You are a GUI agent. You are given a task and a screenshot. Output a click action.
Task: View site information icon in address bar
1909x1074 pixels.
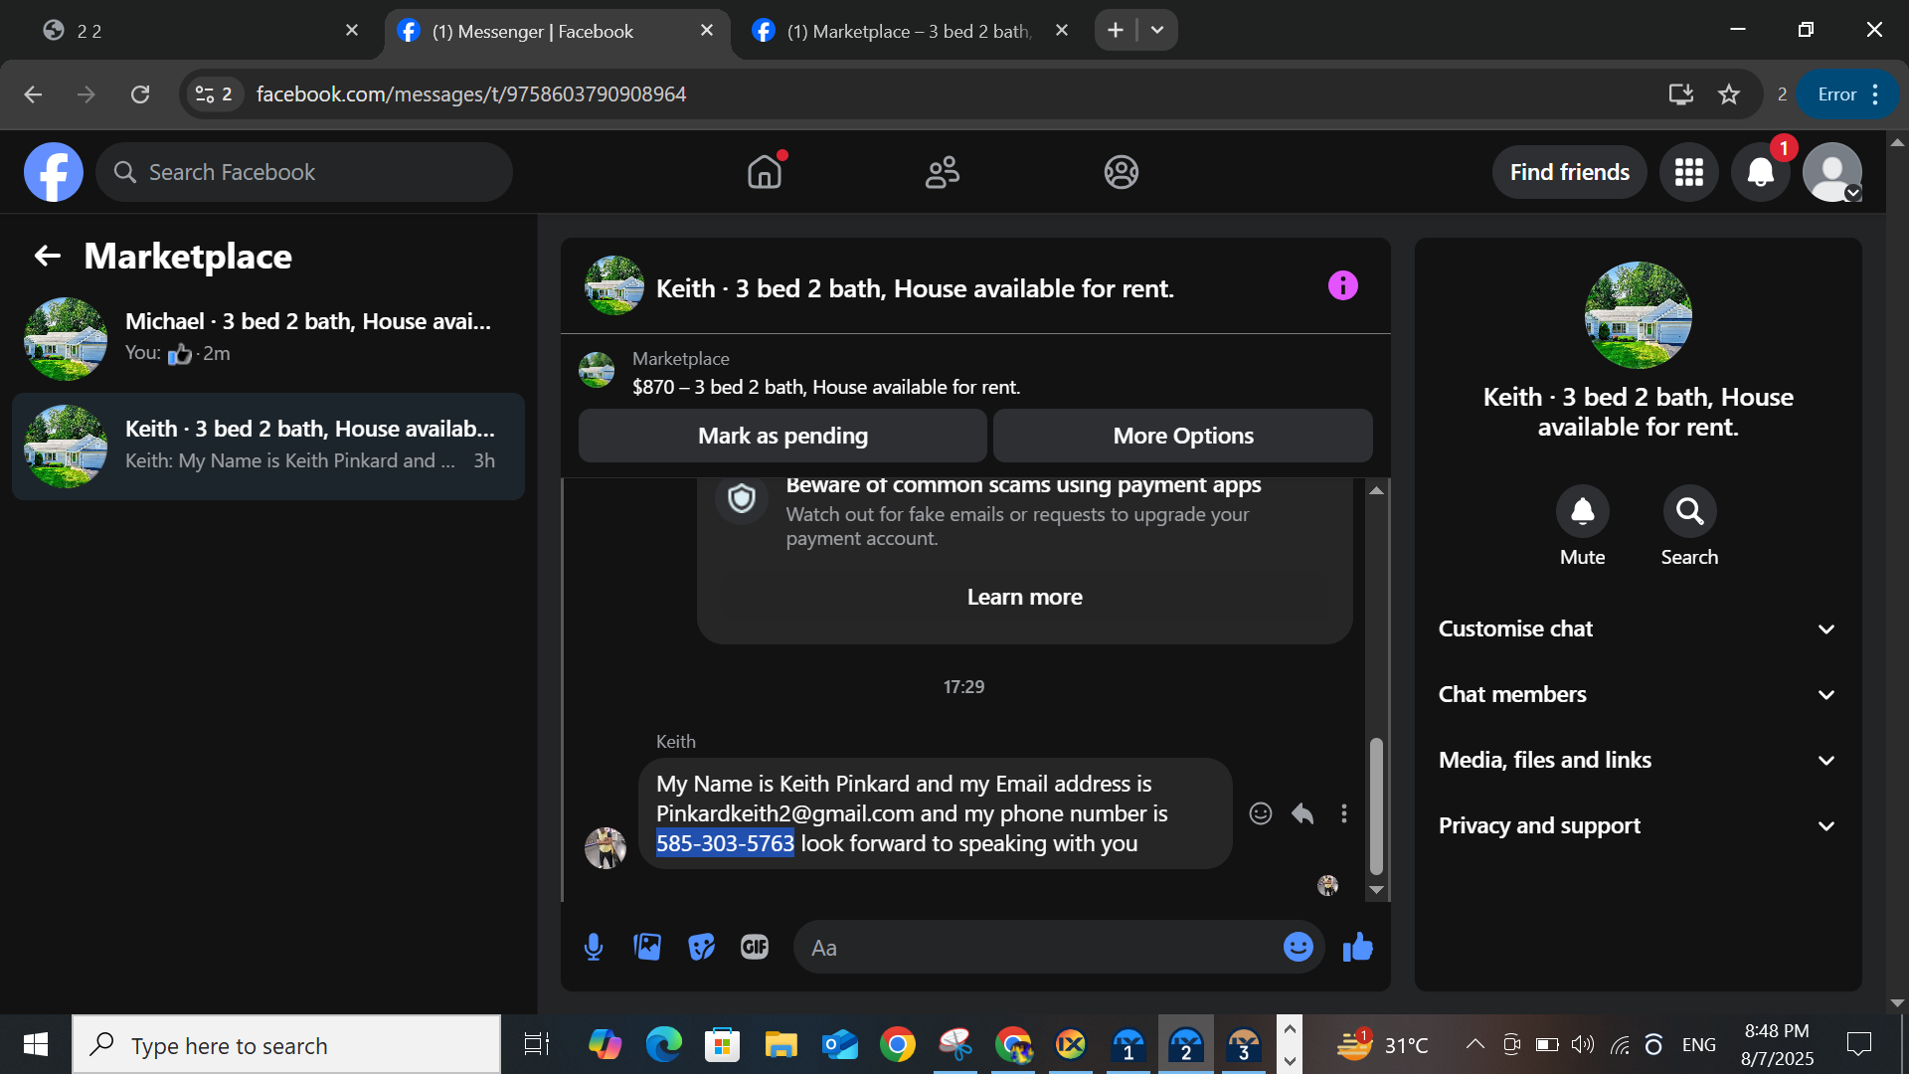[214, 94]
